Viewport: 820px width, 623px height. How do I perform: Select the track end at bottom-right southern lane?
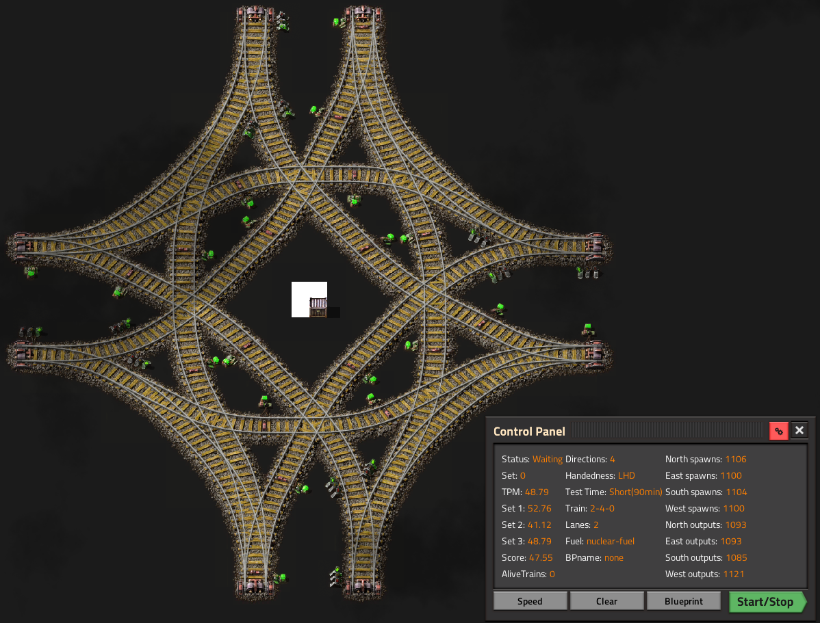363,586
